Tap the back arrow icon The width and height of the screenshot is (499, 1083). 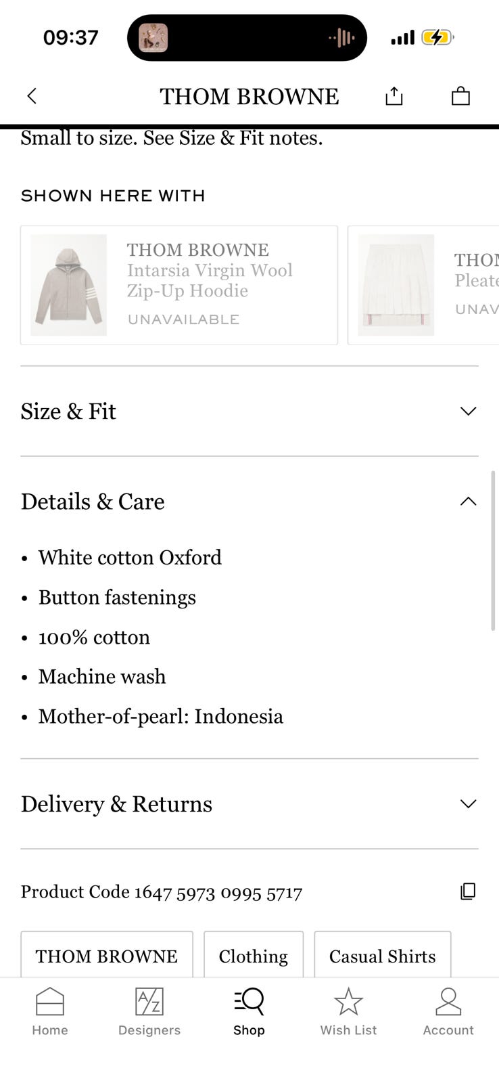pos(32,96)
